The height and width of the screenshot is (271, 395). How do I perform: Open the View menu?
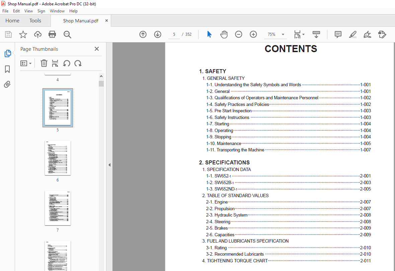pos(28,11)
